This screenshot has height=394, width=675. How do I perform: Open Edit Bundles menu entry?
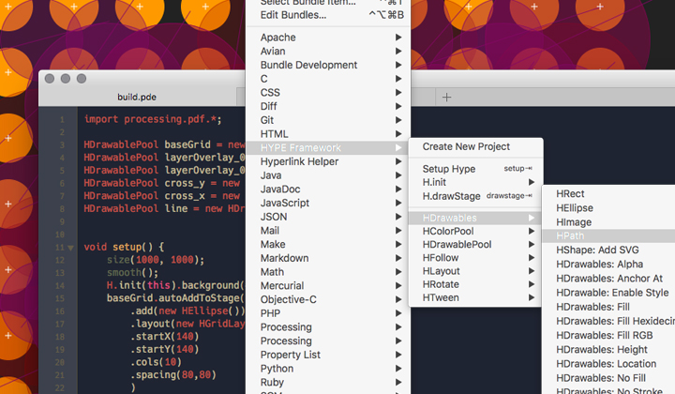point(293,15)
